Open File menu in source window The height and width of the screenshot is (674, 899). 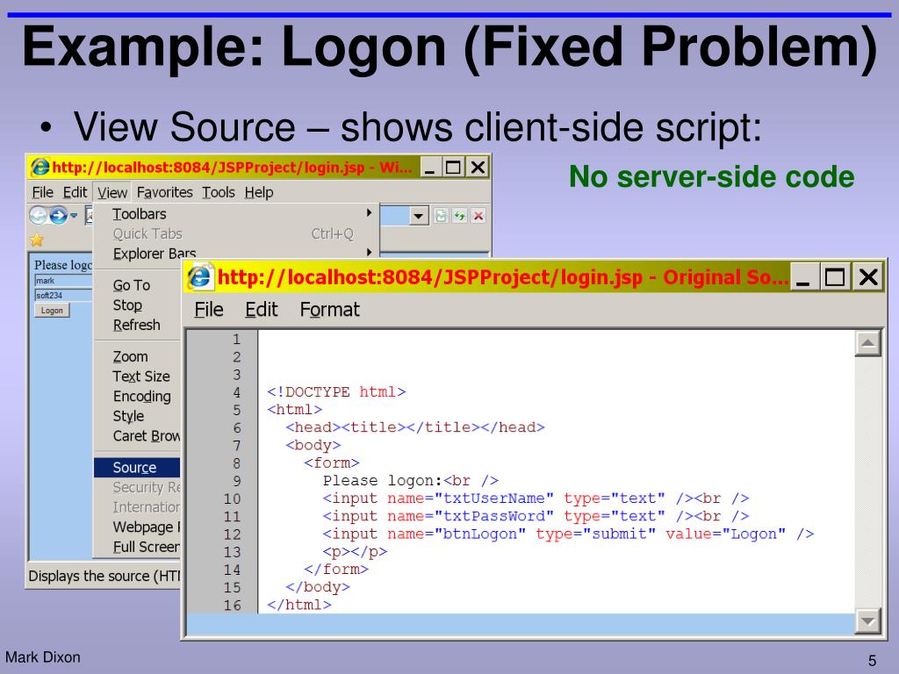(209, 310)
